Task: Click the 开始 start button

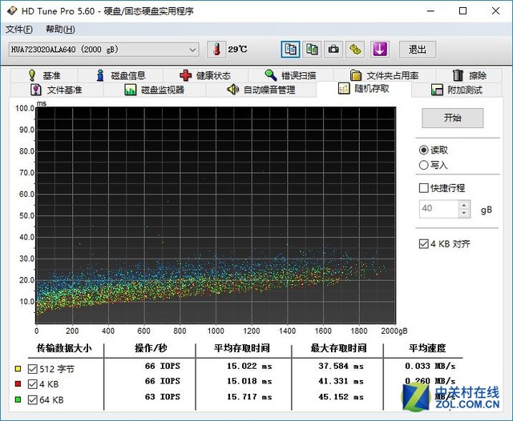Action: tap(452, 118)
